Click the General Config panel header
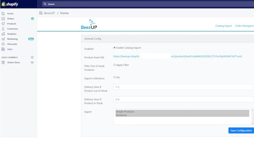 168,39
